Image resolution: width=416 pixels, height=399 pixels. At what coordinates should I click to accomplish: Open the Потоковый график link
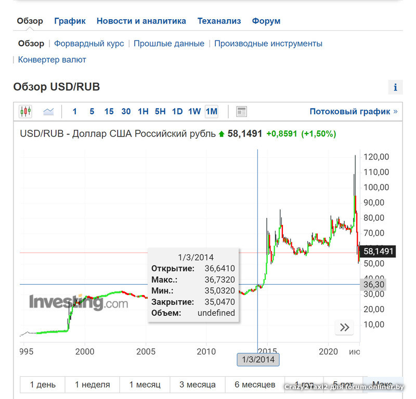[x=354, y=111]
